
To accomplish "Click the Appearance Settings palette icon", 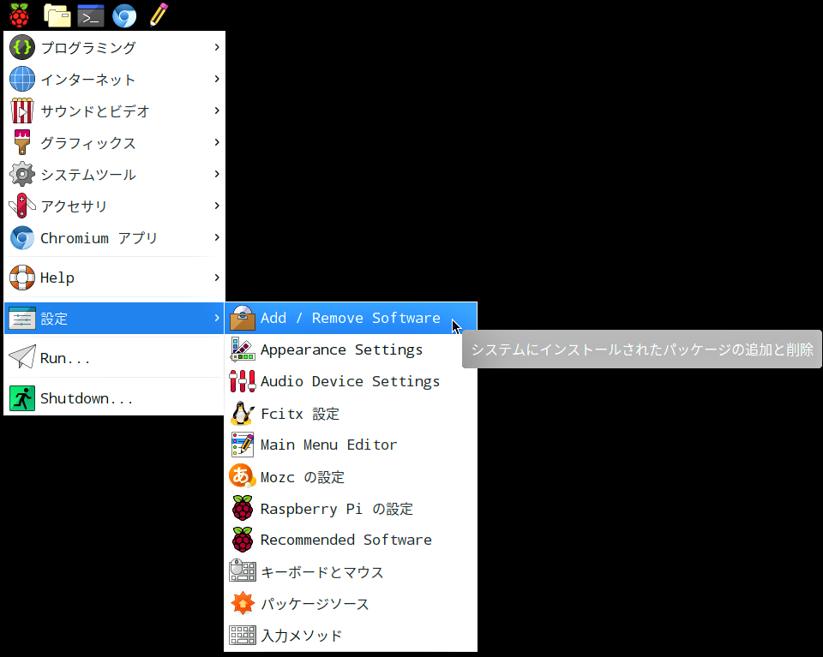I will pyautogui.click(x=243, y=349).
